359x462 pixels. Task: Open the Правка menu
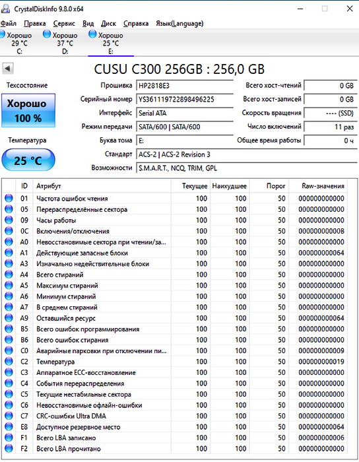point(35,24)
